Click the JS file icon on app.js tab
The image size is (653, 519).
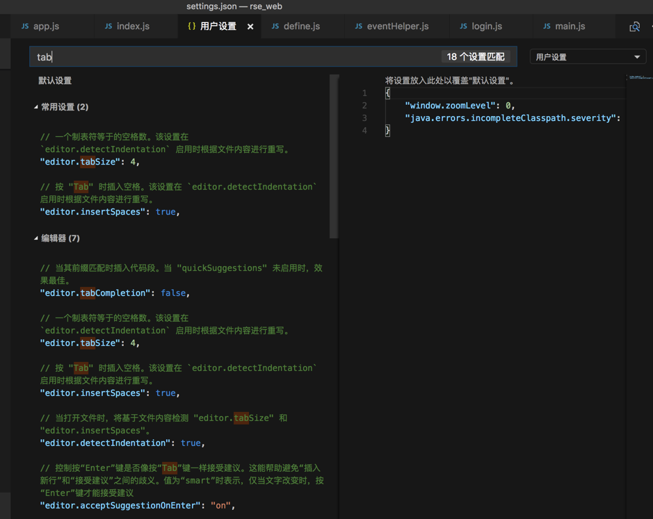[x=25, y=26]
